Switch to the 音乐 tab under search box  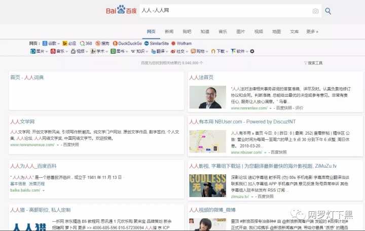click(x=223, y=31)
